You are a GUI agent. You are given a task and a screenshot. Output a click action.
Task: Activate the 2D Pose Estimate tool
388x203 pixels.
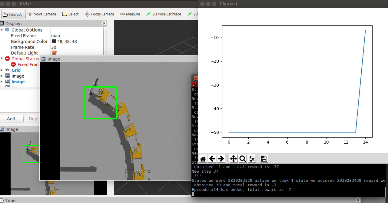164,14
